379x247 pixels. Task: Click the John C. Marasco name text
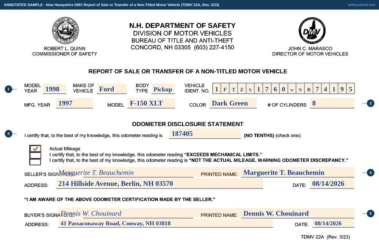[x=310, y=49]
